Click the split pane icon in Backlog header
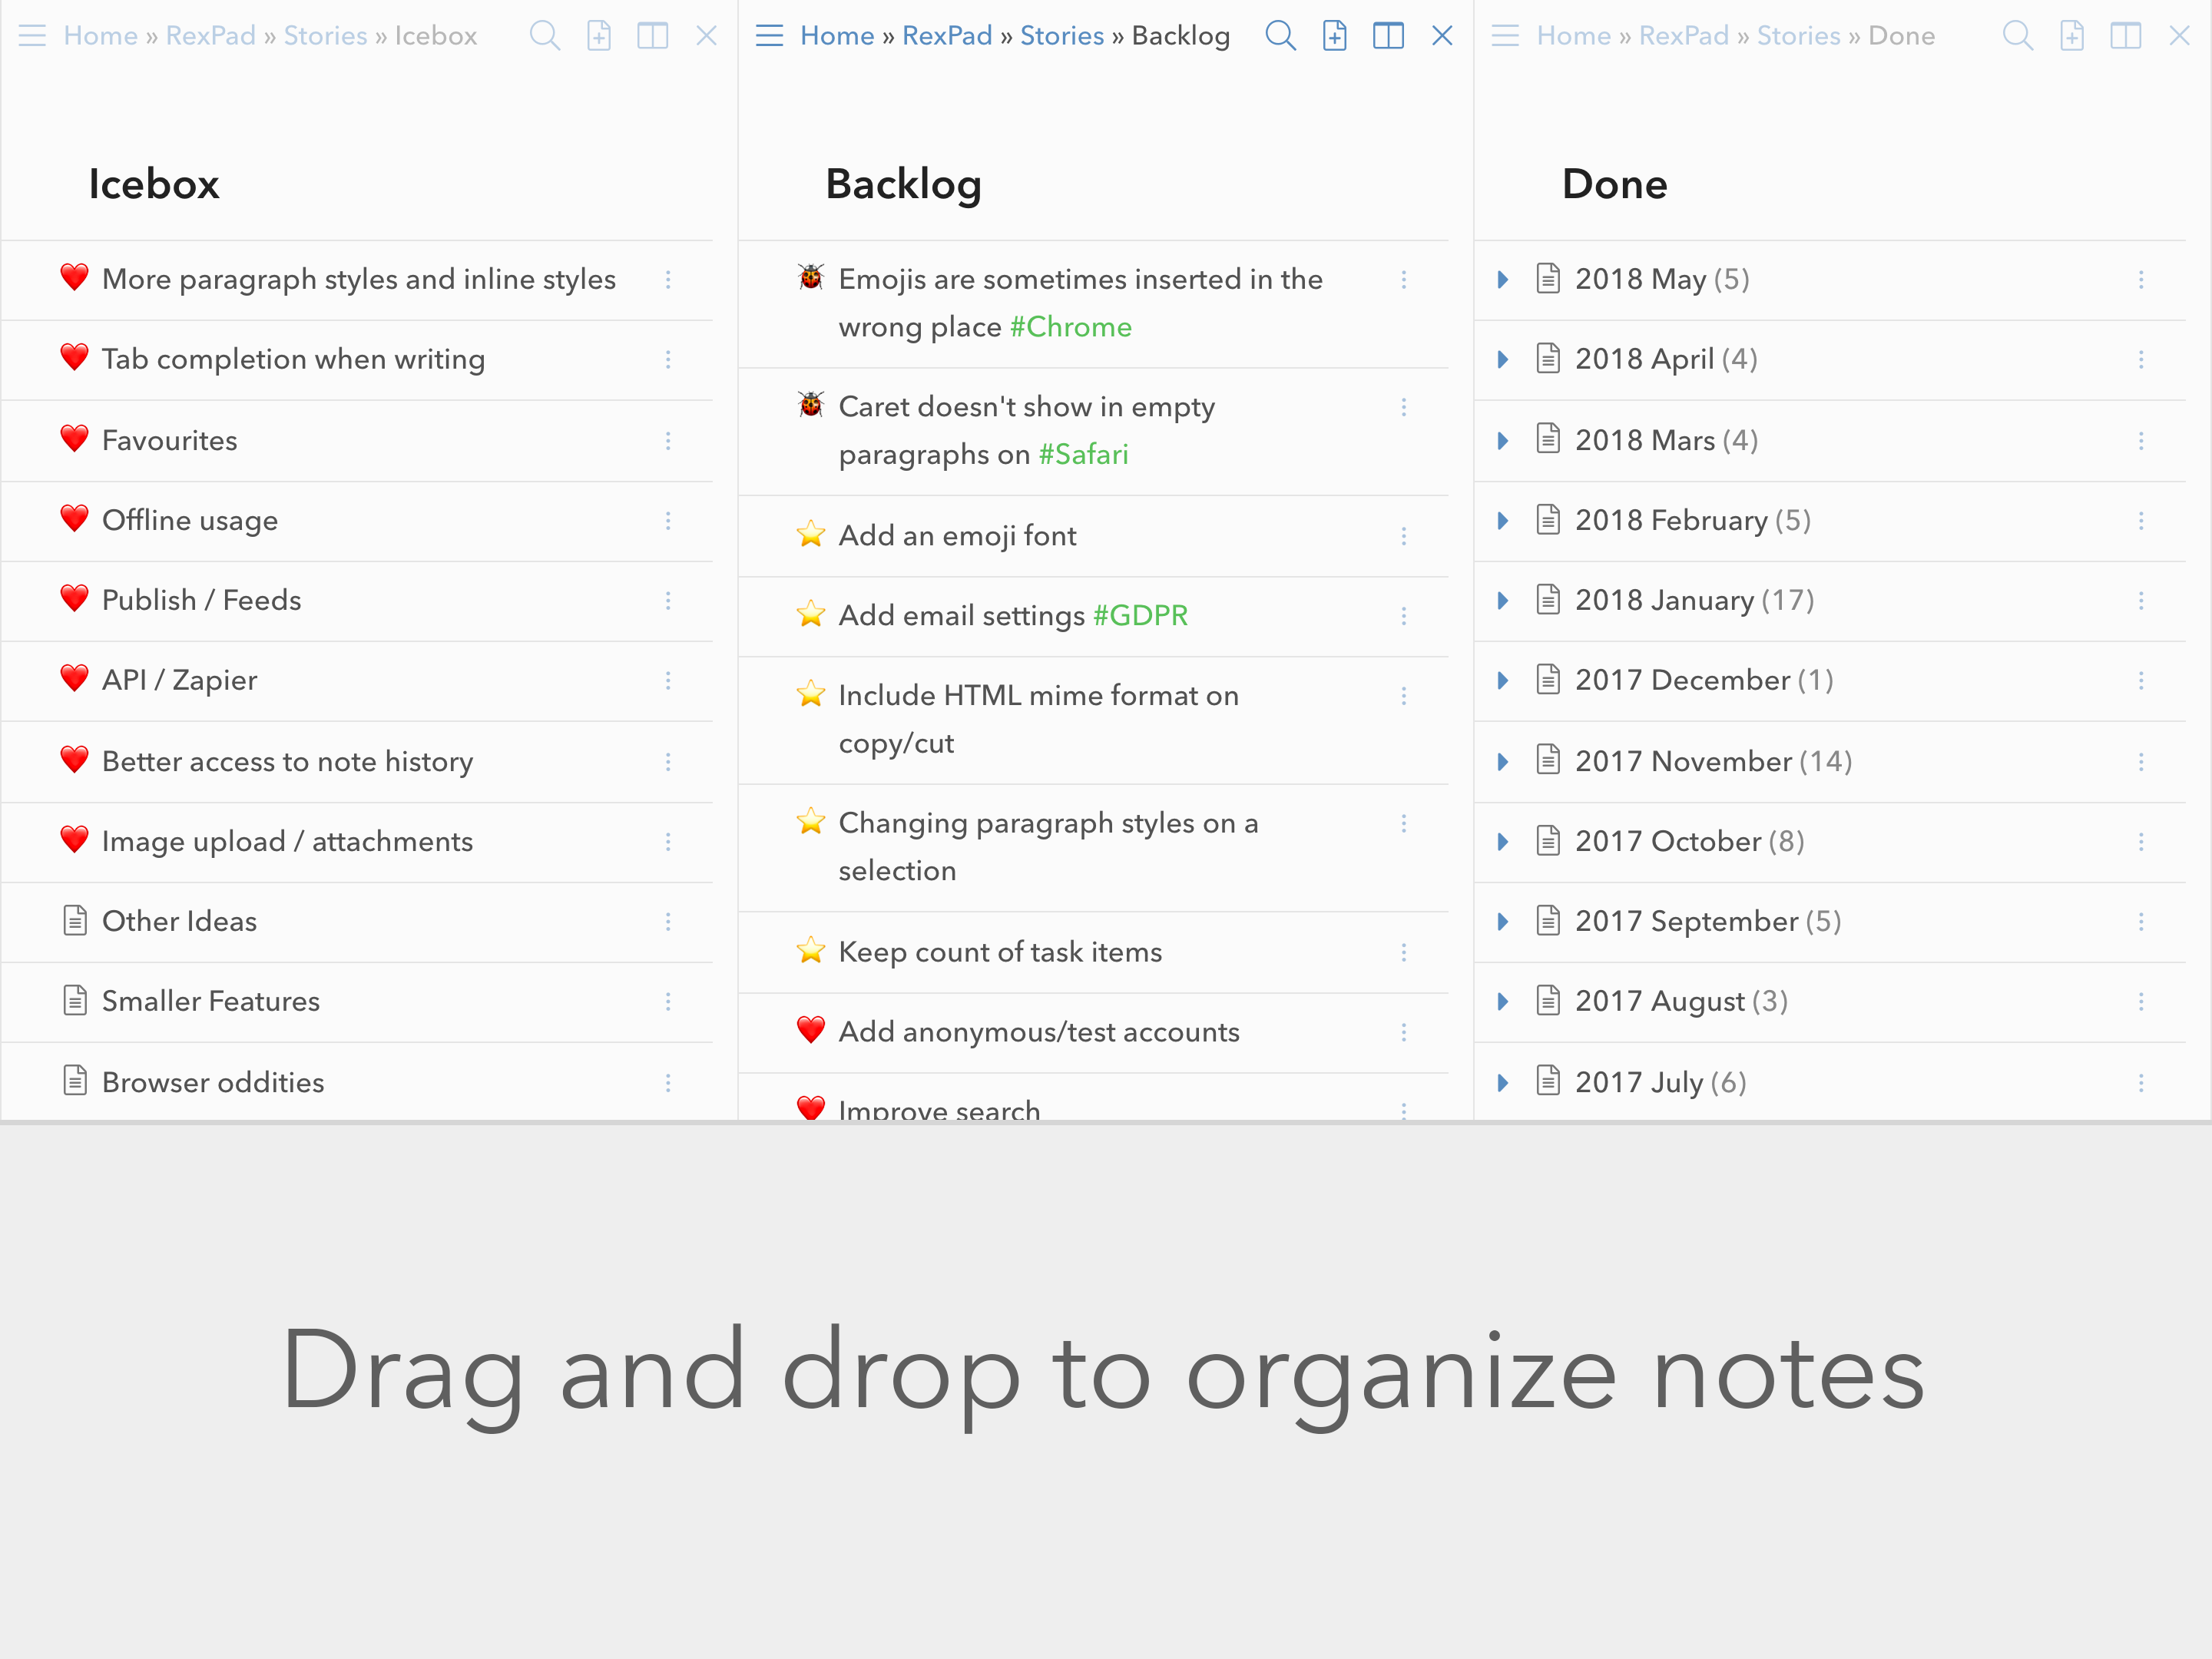Screen dimensions: 2212x1659 pos(1388,36)
